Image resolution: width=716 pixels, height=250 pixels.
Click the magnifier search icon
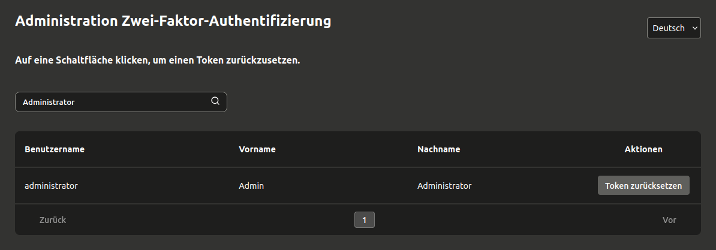click(215, 101)
